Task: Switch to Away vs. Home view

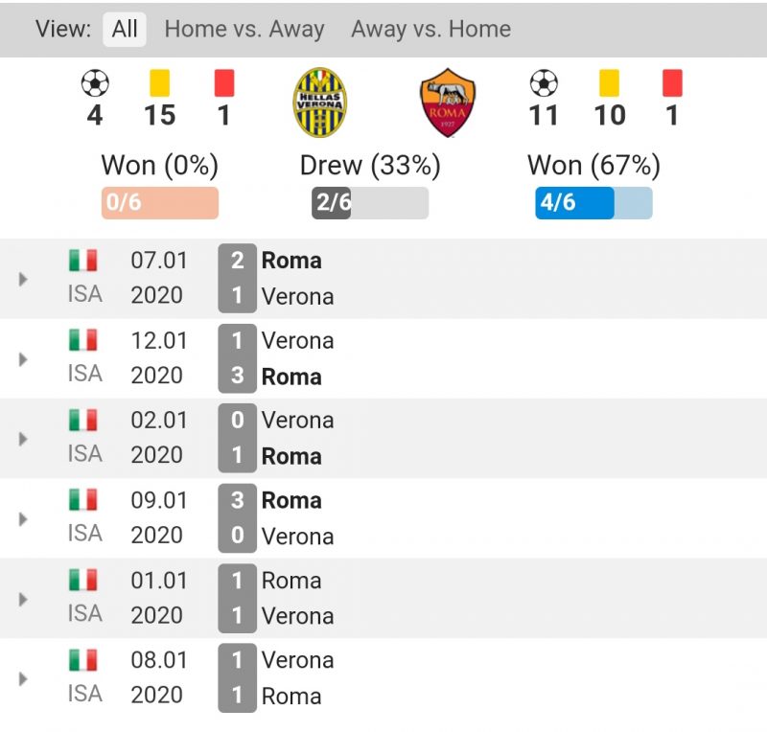Action: 430,29
